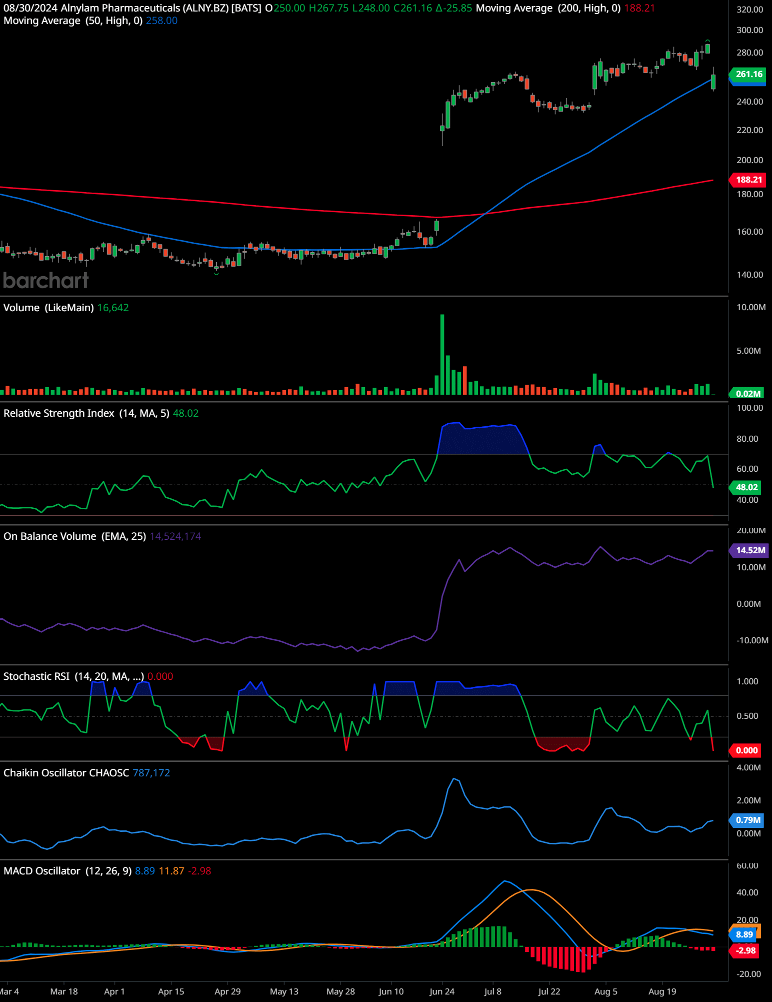Viewport: 772px width, 1002px height.
Task: Click the MACD Oscillator (12, 26, 9) label
Action: coord(67,871)
